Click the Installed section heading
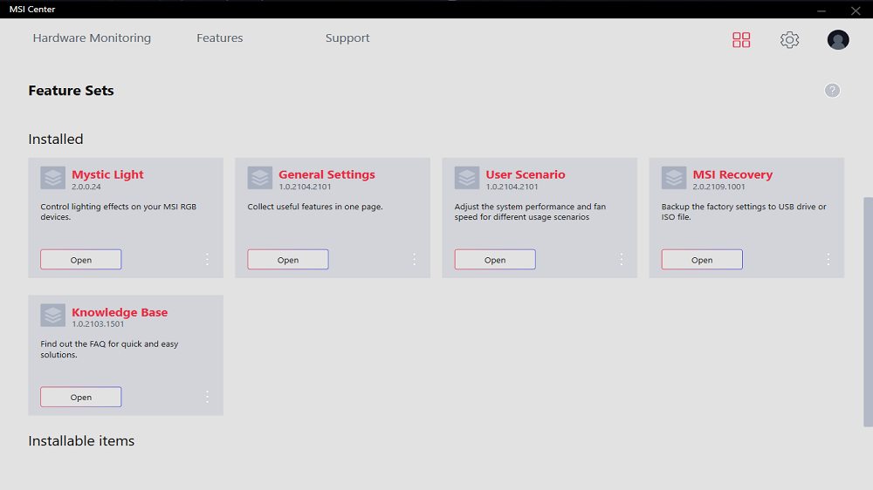Screen dimensions: 873x490 click(56, 139)
